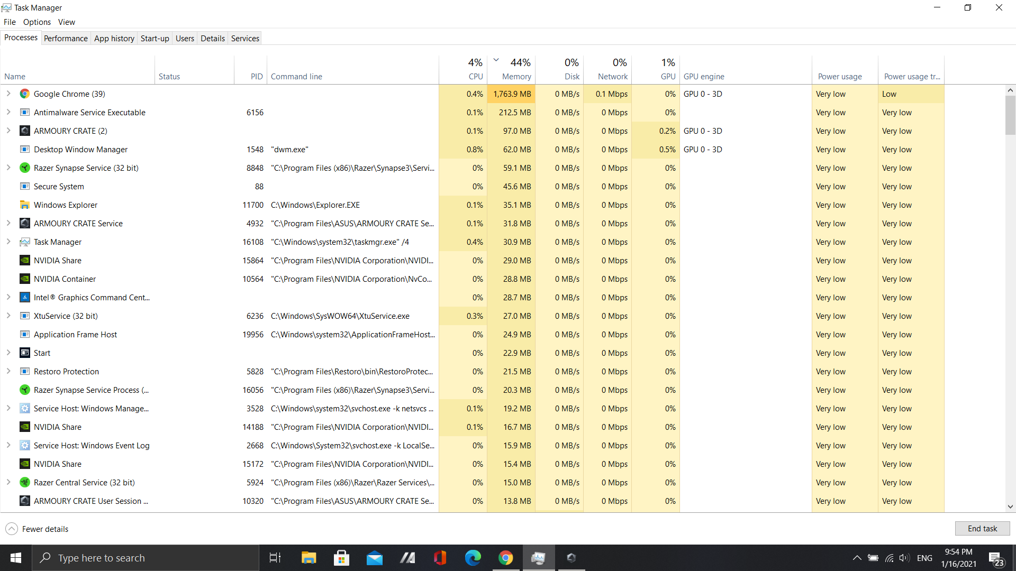
Task: Click the Razer Central Service icon
Action: pos(25,482)
